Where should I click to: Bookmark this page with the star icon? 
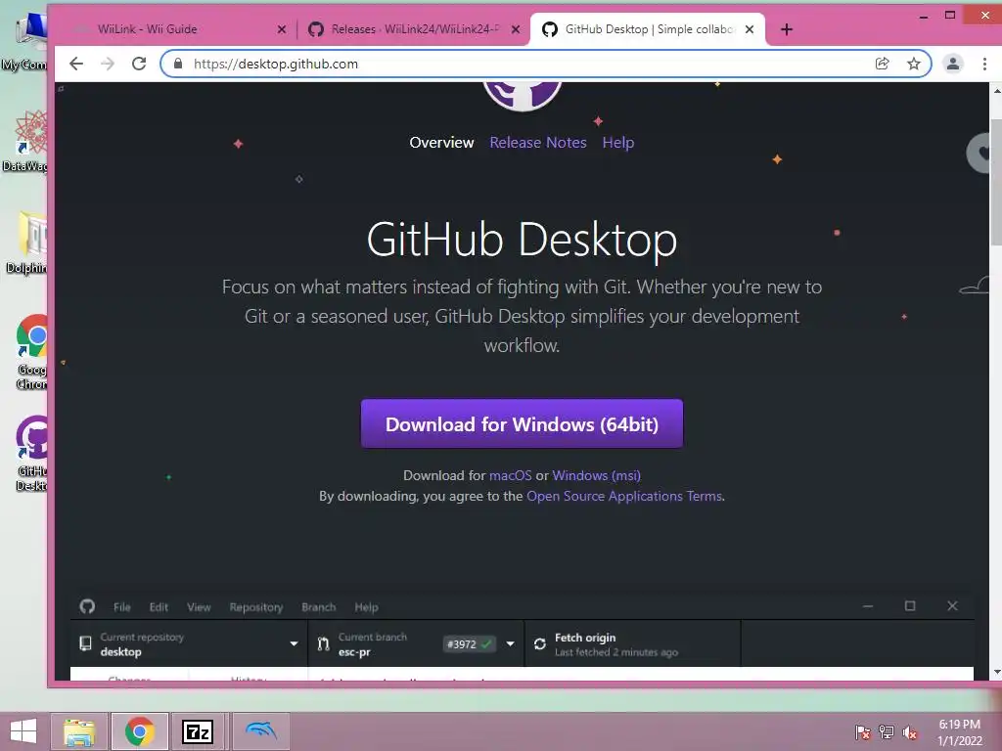(914, 64)
